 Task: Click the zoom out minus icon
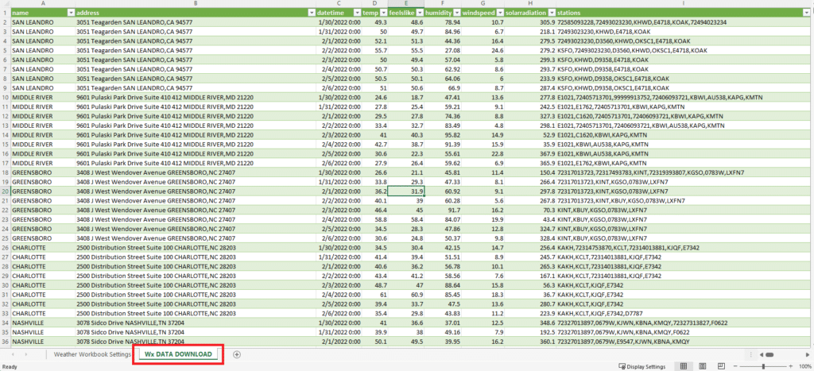(737, 366)
